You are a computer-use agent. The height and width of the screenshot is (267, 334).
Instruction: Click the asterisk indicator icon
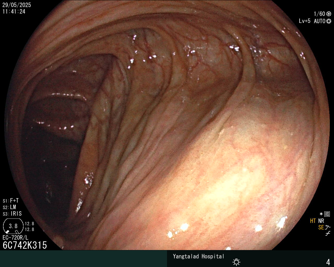pyautogui.click(x=321, y=214)
